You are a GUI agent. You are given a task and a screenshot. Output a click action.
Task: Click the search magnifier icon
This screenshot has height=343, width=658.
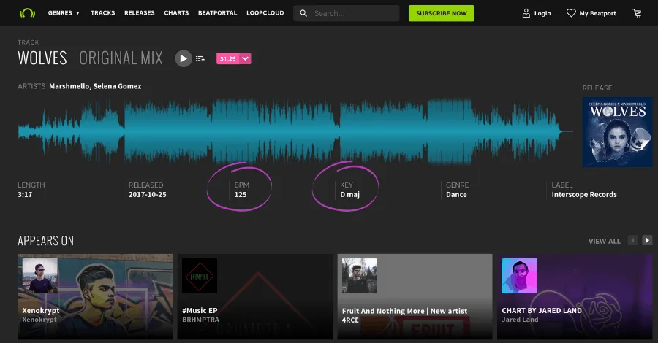point(303,13)
